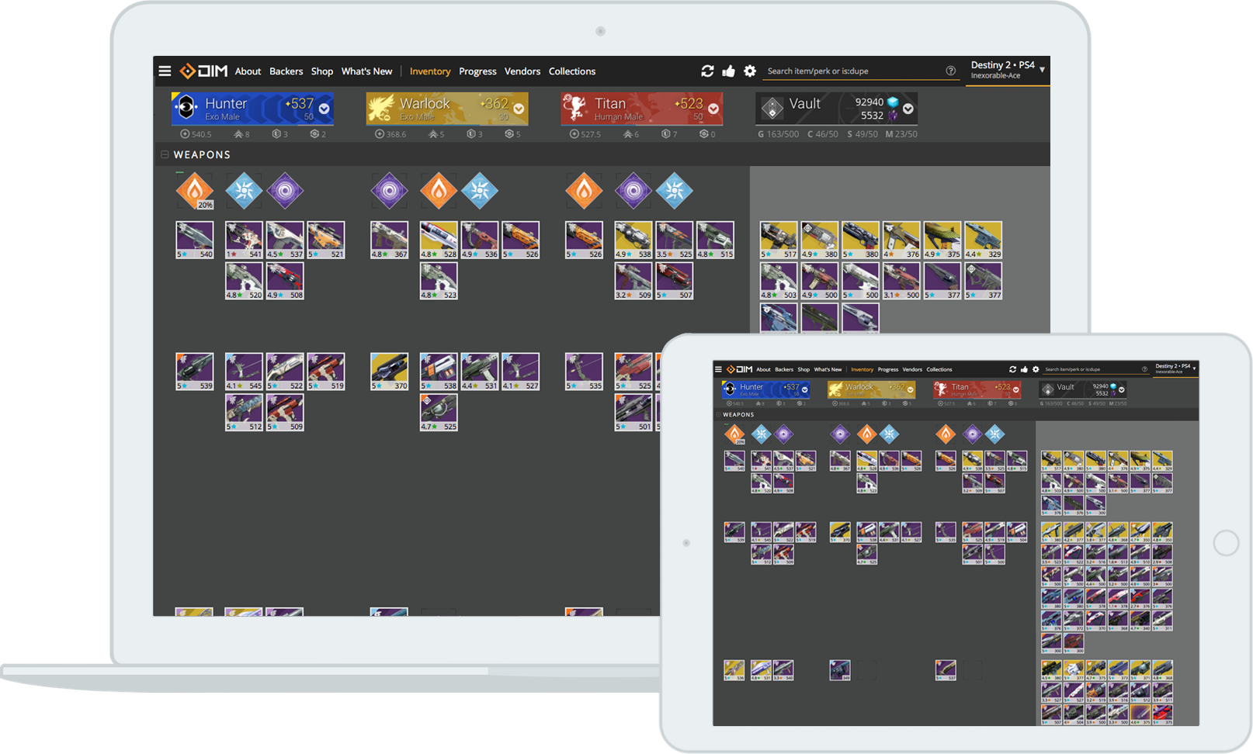1253x754 pixels.
Task: Select Warlock character card on the tablet
Action: 871,389
